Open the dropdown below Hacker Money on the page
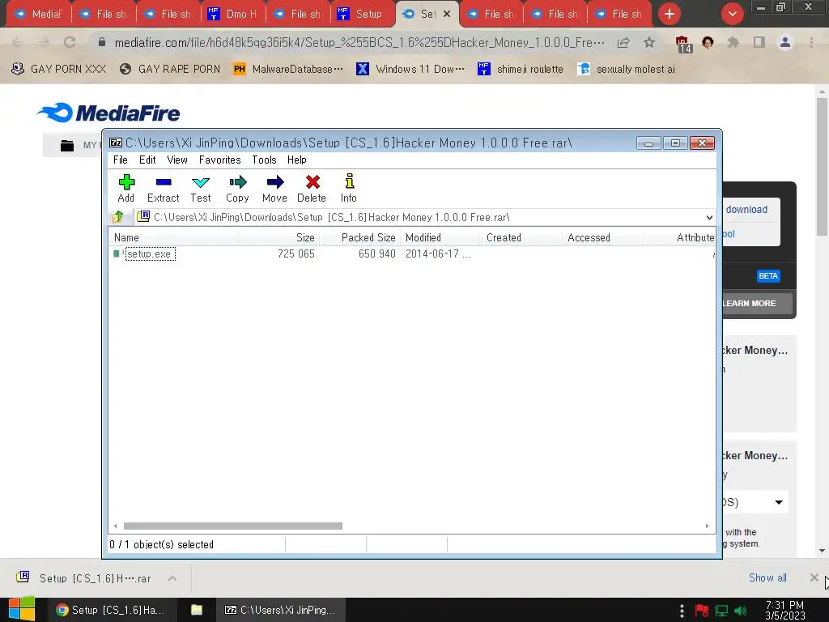Viewport: 829px width, 622px height. [x=755, y=502]
